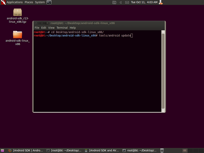Click the user session icon in panel
This screenshot has width=204, height=153.
point(161,2)
